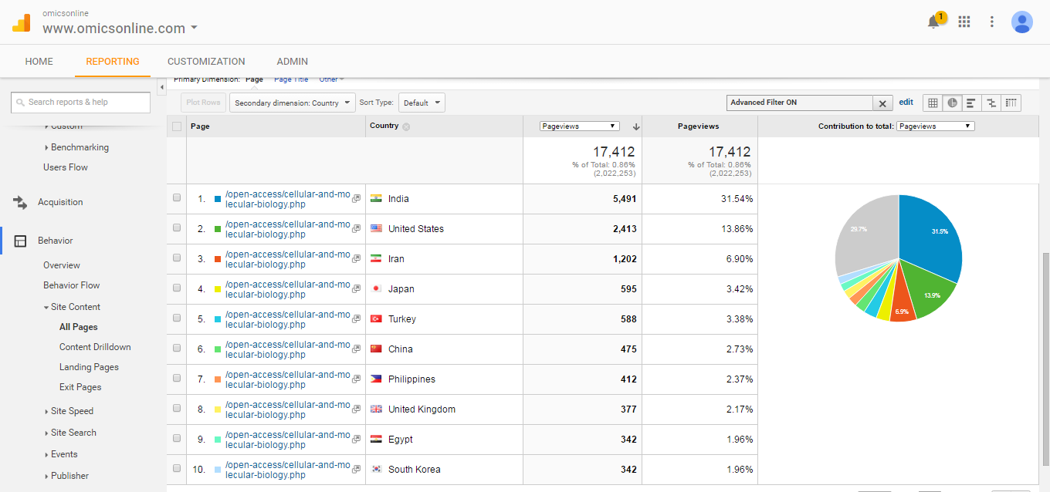Image resolution: width=1050 pixels, height=492 pixels.
Task: Open Users Flow report
Action: [66, 167]
